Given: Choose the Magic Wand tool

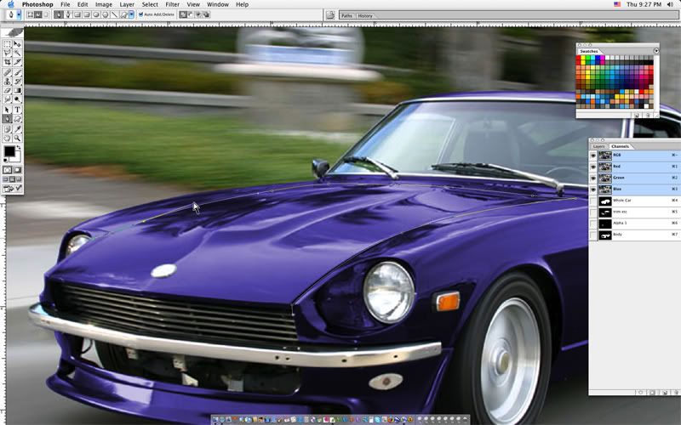Looking at the screenshot, I should 18,53.
